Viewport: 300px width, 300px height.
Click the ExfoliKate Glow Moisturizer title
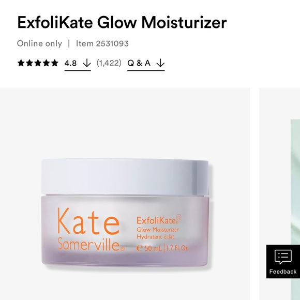tap(122, 22)
